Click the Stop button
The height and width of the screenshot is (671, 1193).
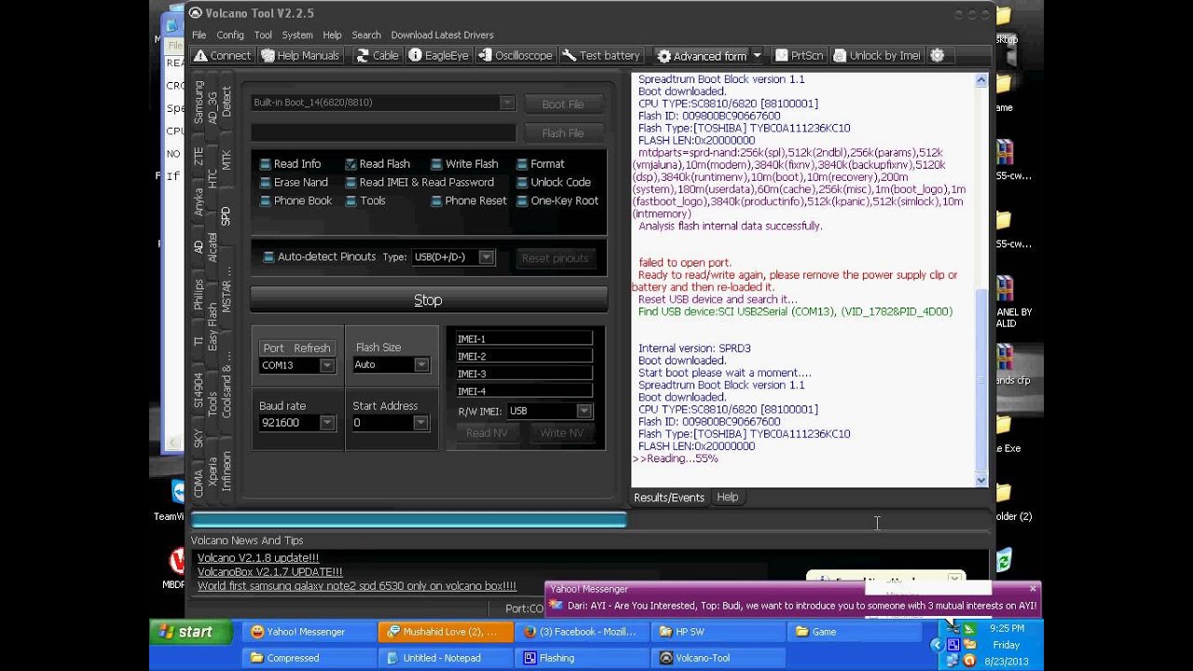tap(428, 300)
